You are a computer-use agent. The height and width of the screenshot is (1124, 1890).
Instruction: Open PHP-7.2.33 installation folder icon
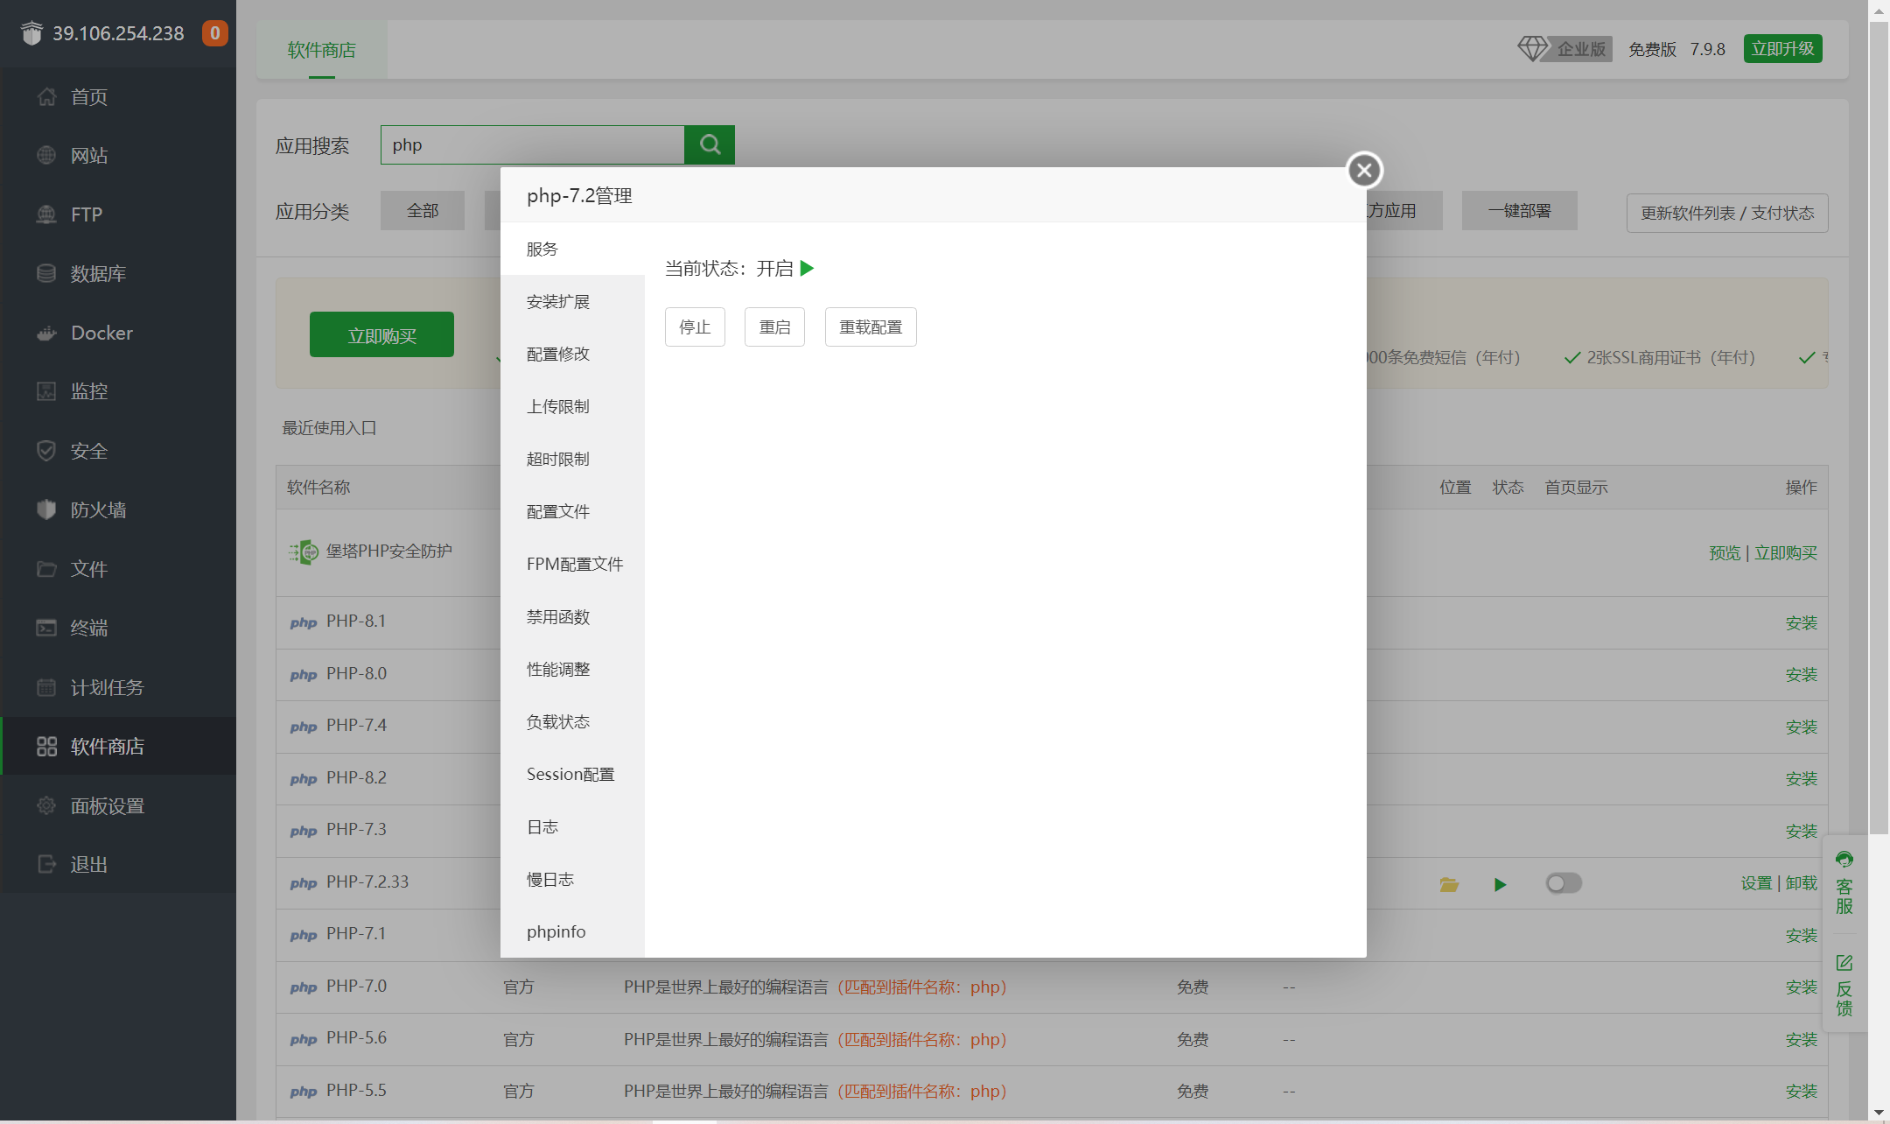[1448, 884]
